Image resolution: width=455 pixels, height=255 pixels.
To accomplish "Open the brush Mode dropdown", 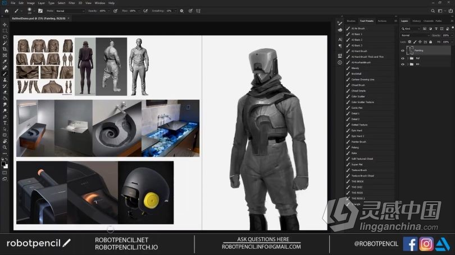I will pyautogui.click(x=70, y=11).
